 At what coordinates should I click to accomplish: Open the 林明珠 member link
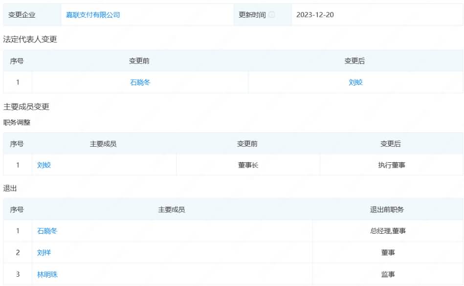(47, 274)
